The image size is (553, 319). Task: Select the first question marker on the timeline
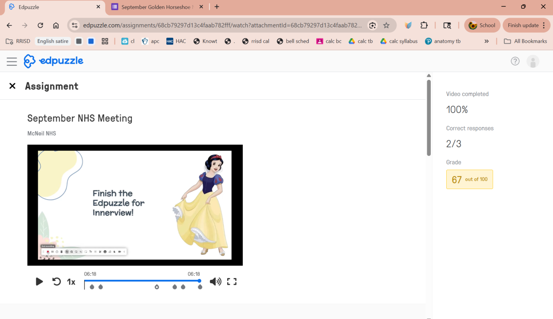[x=92, y=287]
